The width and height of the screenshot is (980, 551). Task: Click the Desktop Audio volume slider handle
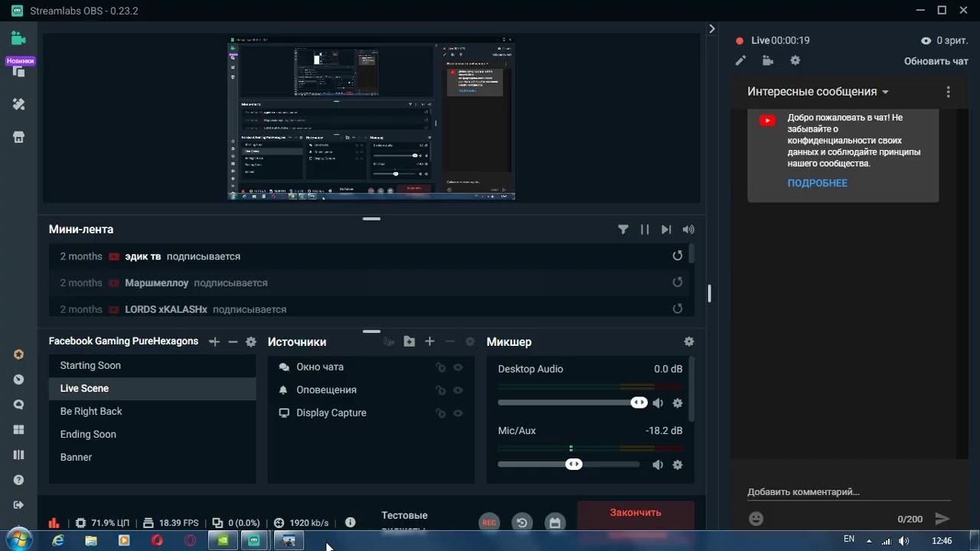tap(639, 403)
